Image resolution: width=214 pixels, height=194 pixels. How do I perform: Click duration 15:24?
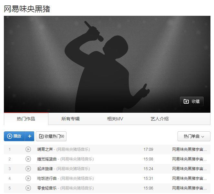click(148, 169)
